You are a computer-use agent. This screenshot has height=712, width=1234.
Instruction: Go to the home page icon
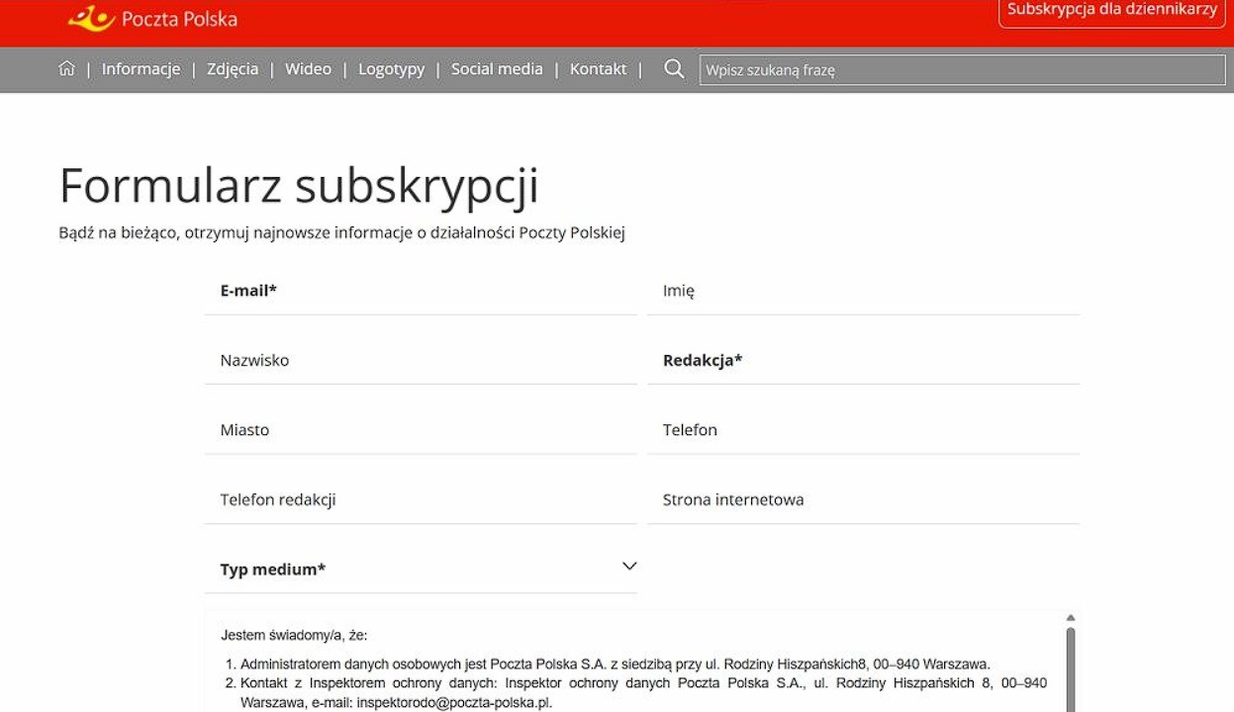[x=66, y=69]
